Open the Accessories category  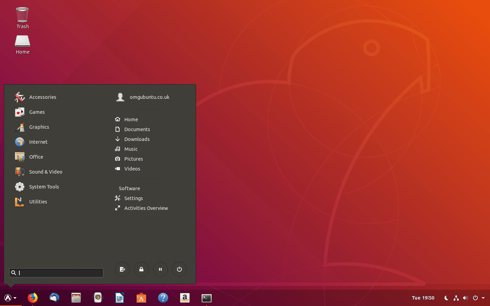tap(42, 97)
